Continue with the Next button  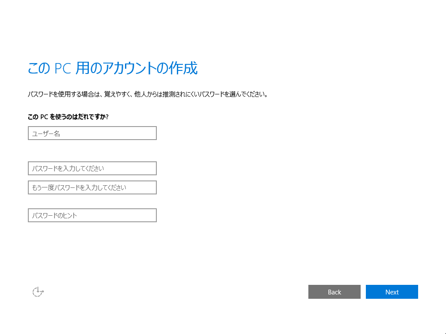coord(392,292)
